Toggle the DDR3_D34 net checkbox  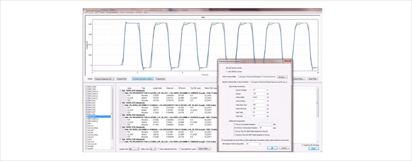[87, 105]
